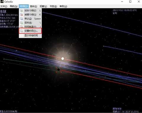This screenshot has height=113, width=142.
Task: Minimize the Celestia window
Action: pos(122,1)
